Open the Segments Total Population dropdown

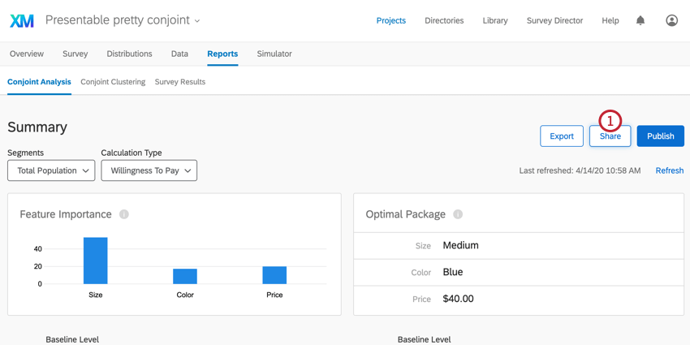pos(51,170)
